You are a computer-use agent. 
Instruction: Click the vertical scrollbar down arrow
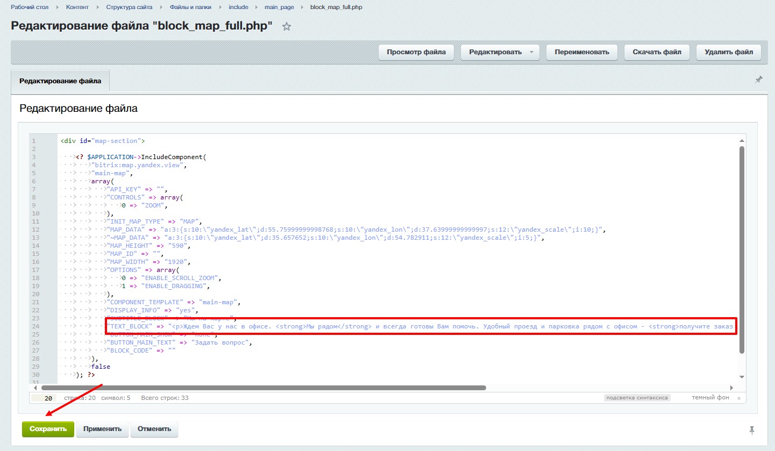(x=742, y=377)
